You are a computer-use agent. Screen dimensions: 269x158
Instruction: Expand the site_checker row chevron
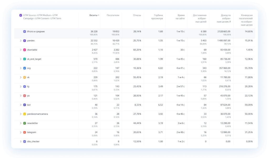20,141
